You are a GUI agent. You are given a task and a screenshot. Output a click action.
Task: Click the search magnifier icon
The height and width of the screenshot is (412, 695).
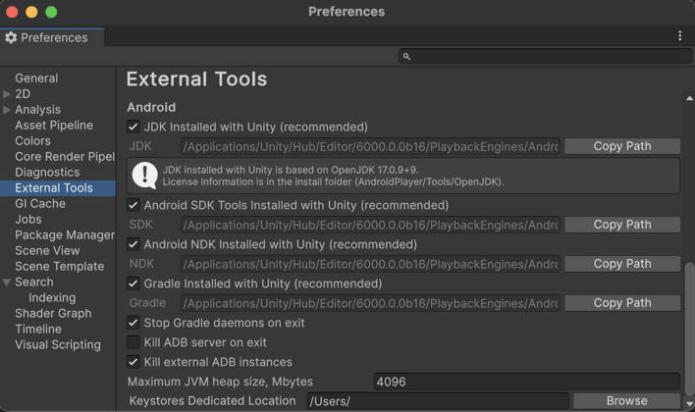[406, 57]
